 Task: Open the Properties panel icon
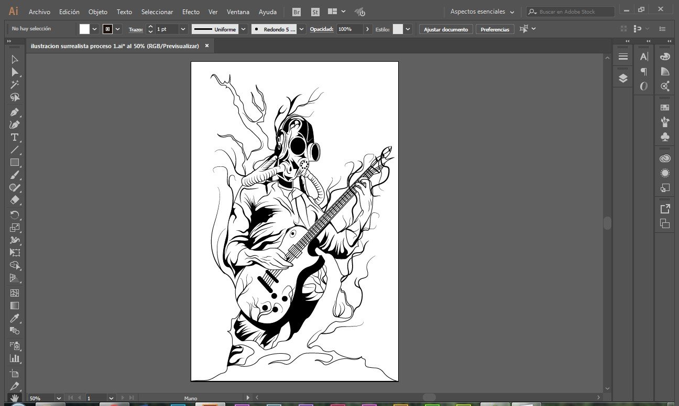(x=623, y=57)
